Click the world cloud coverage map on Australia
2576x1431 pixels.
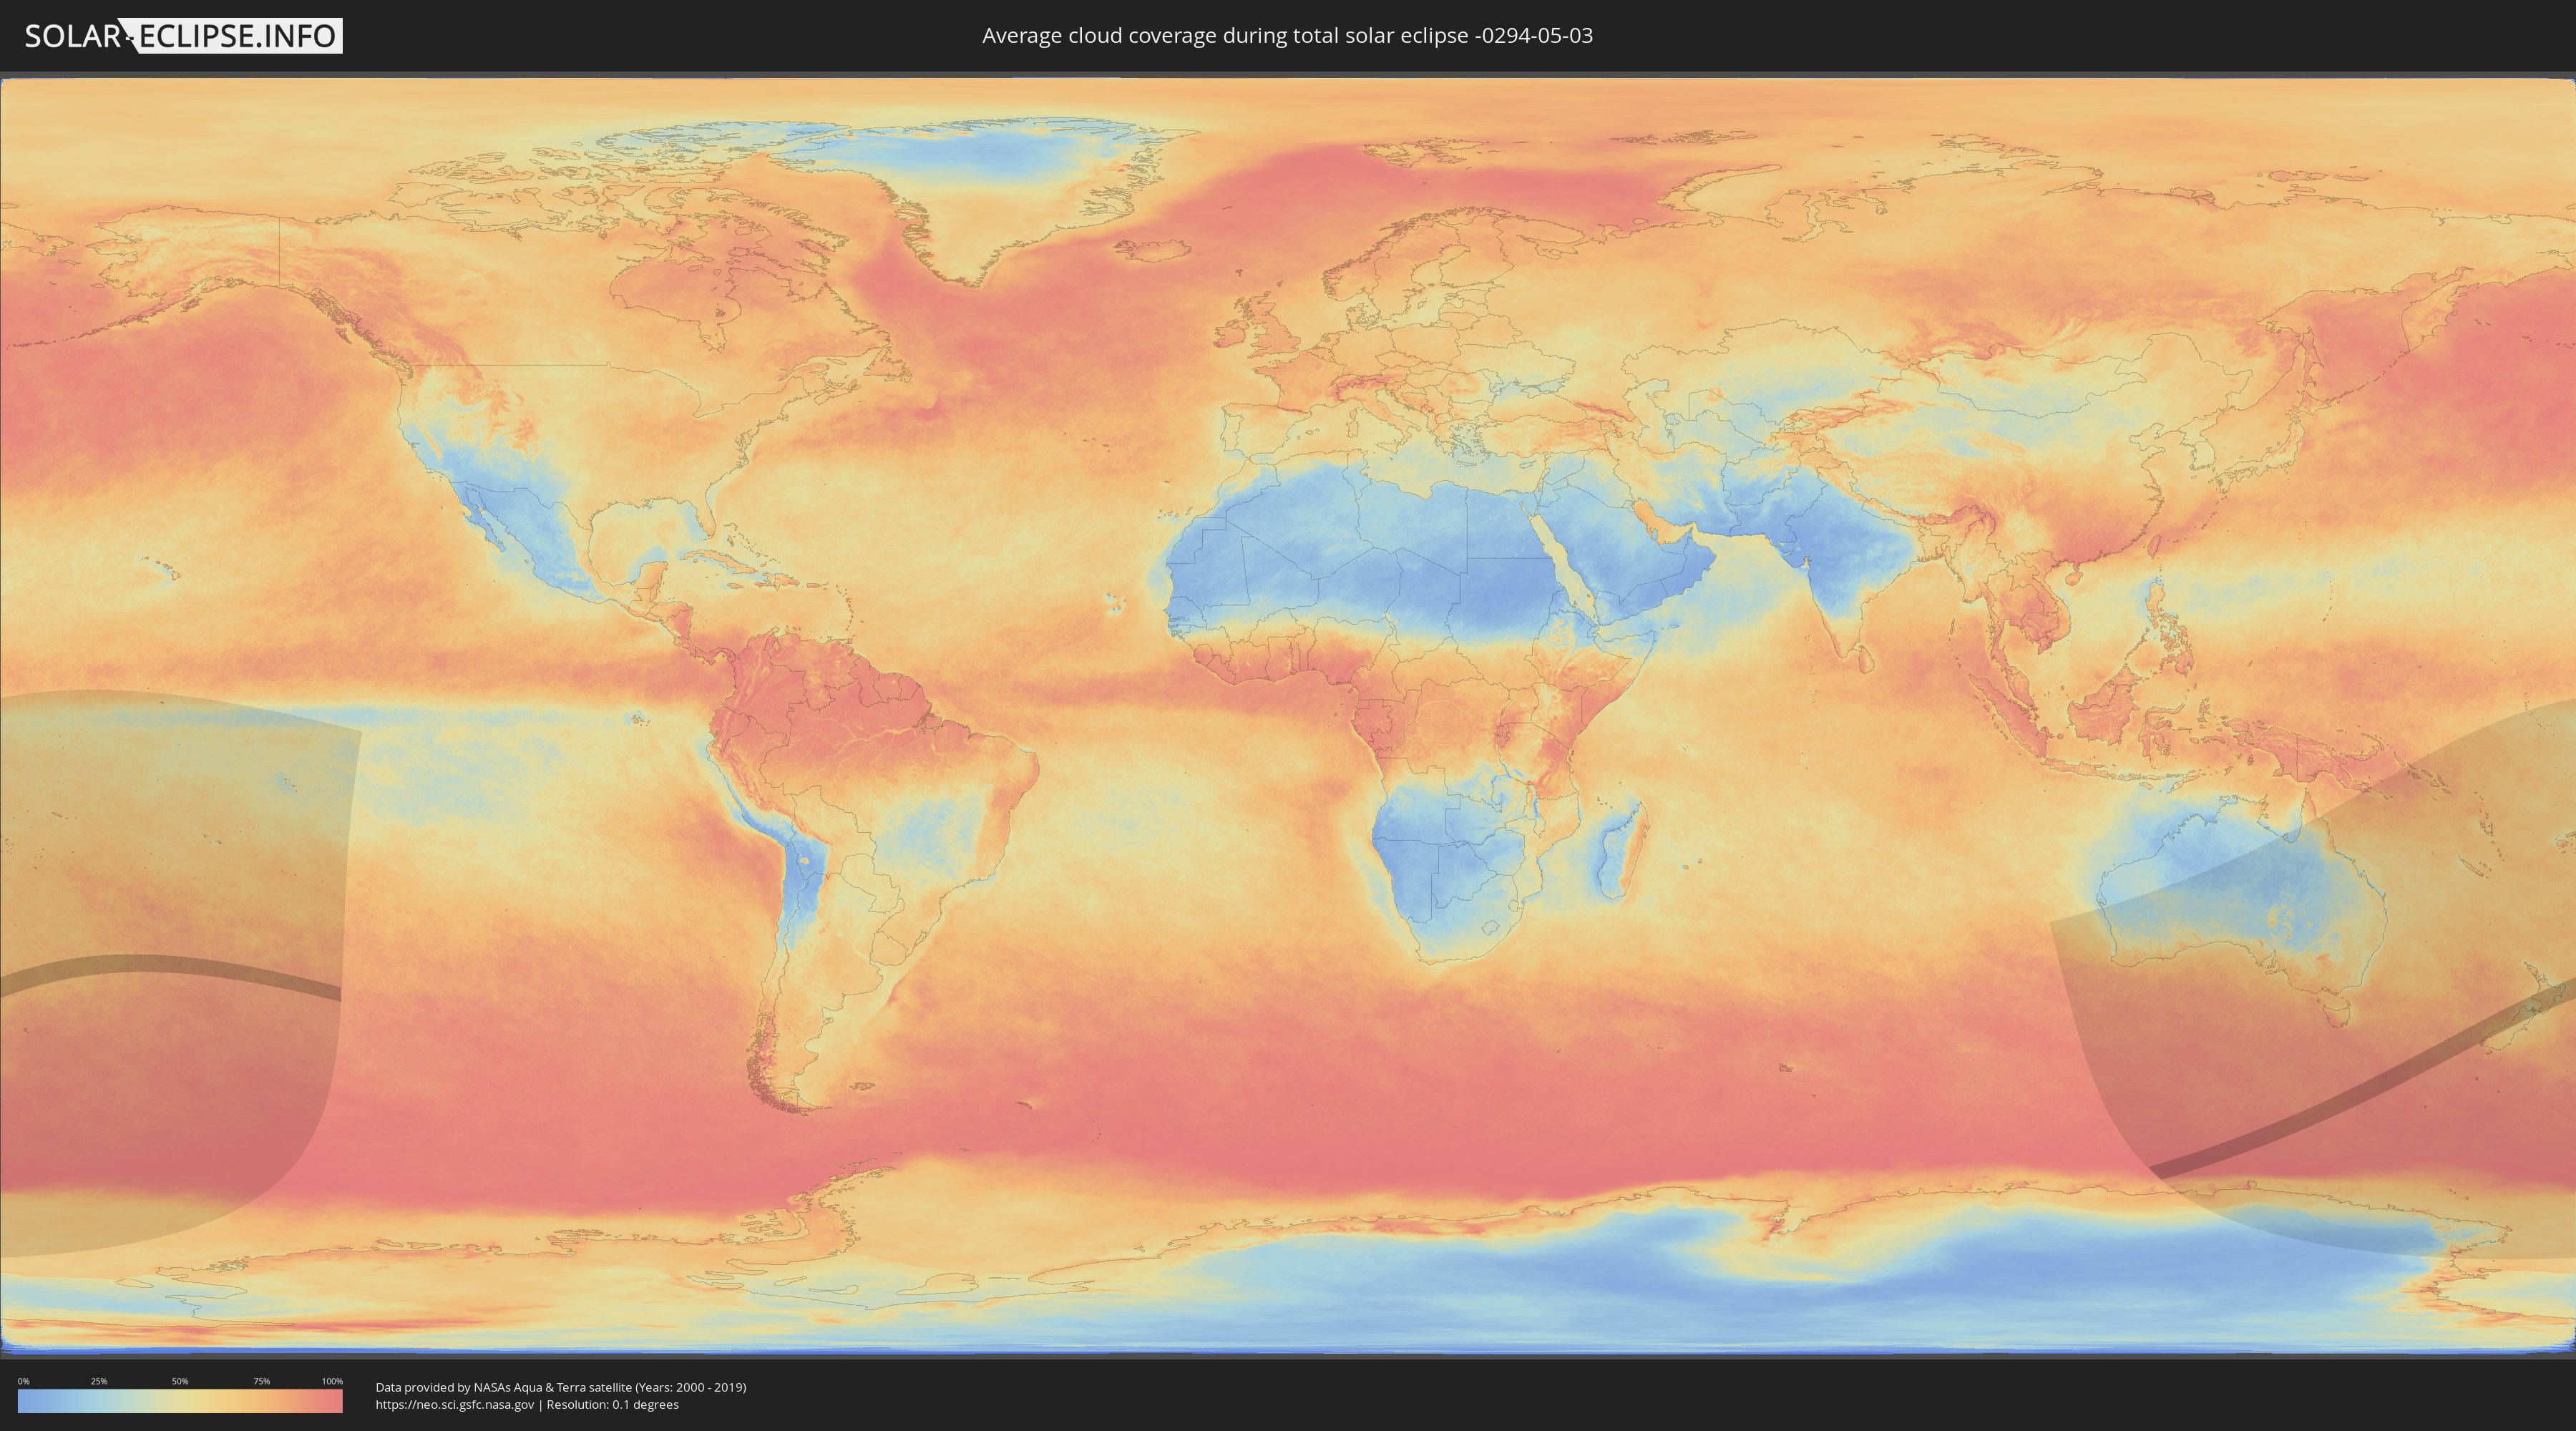[x=2240, y=900]
